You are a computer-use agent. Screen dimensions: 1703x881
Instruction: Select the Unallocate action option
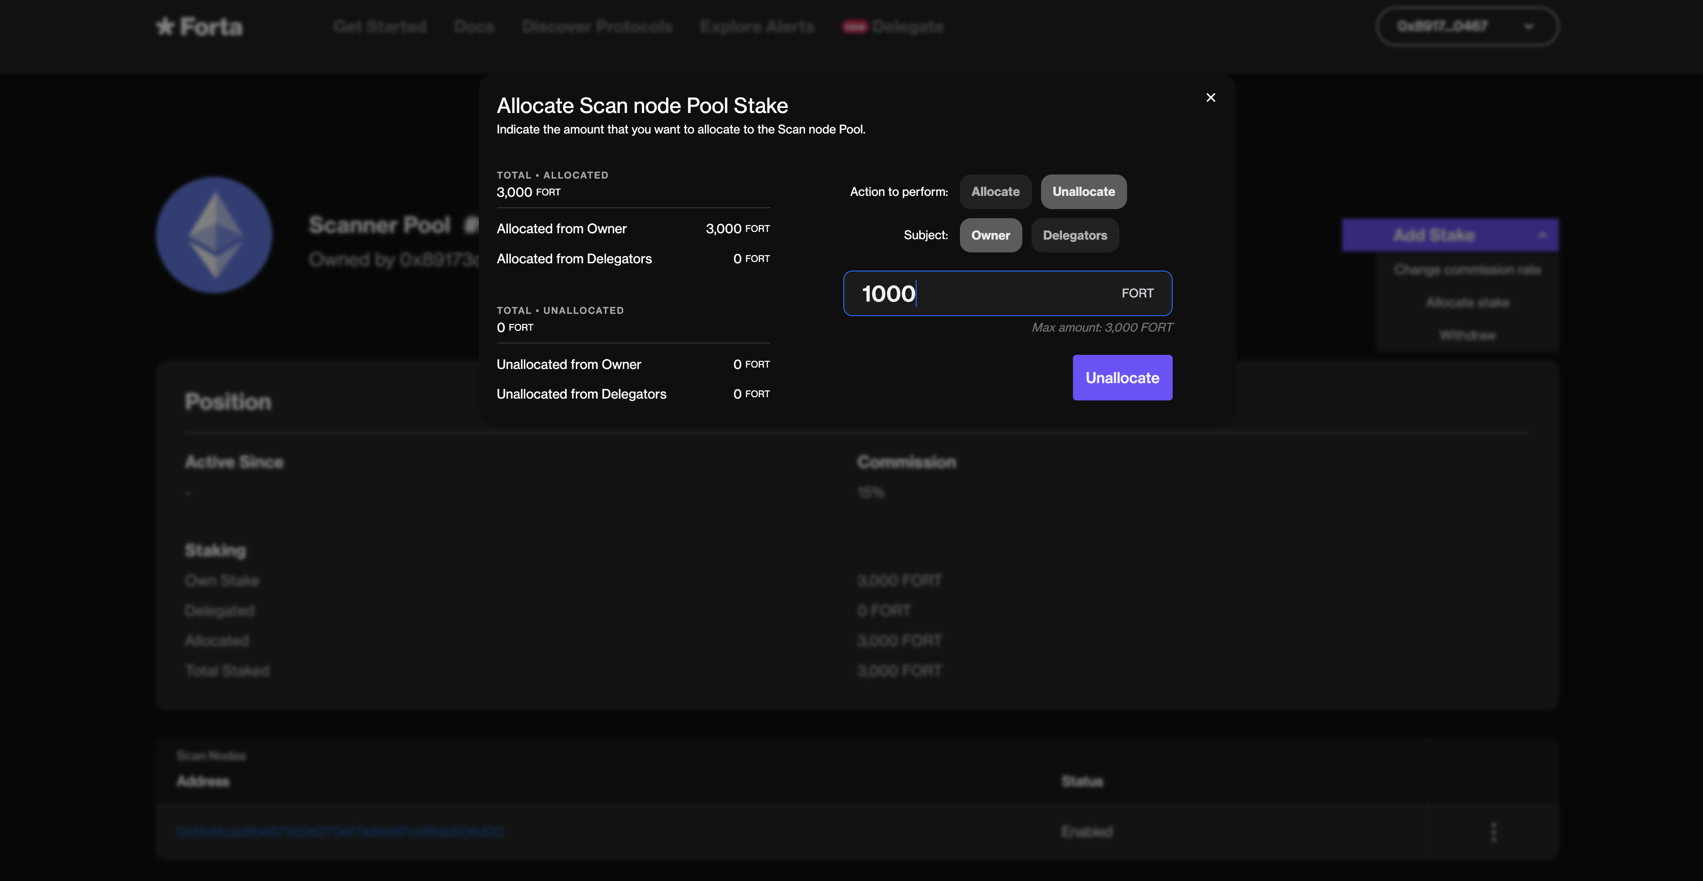1083,192
